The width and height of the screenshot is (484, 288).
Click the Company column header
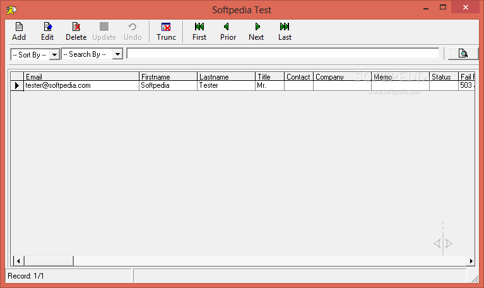click(x=342, y=76)
